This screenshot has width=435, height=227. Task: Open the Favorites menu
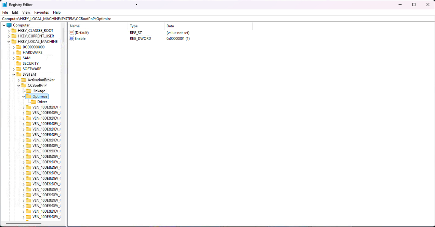click(x=41, y=12)
